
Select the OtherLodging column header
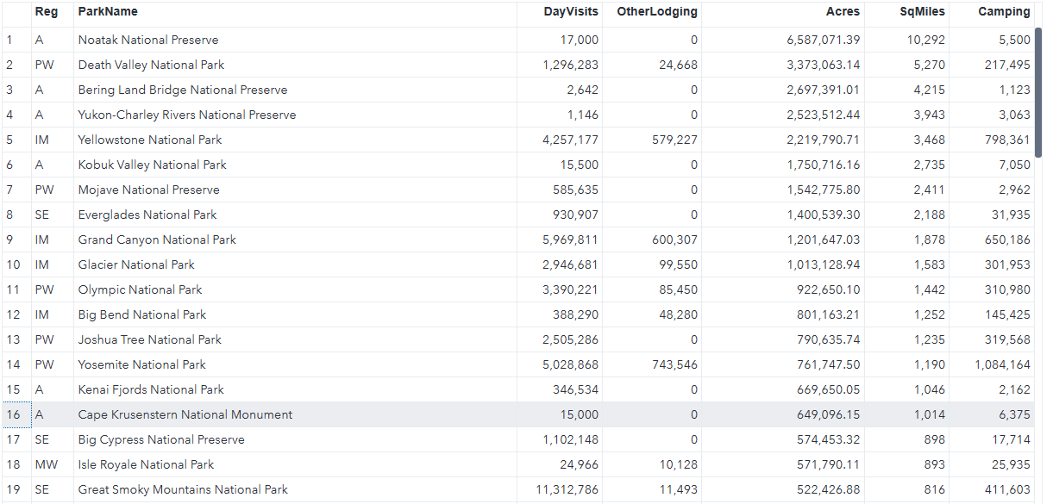(657, 12)
